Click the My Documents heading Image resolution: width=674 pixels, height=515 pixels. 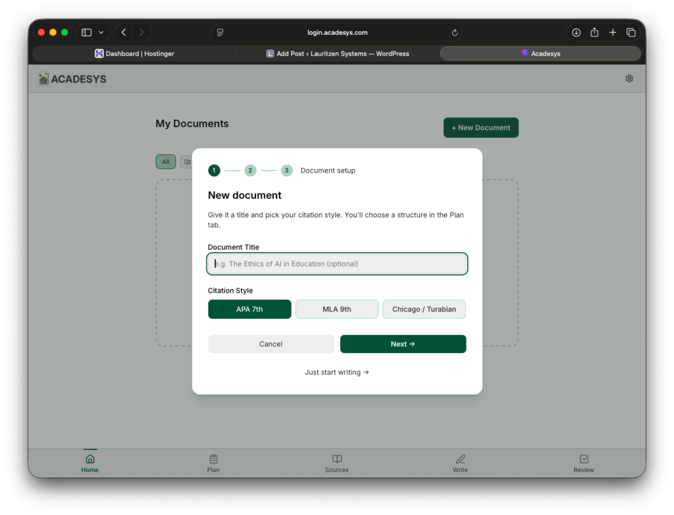tap(192, 123)
